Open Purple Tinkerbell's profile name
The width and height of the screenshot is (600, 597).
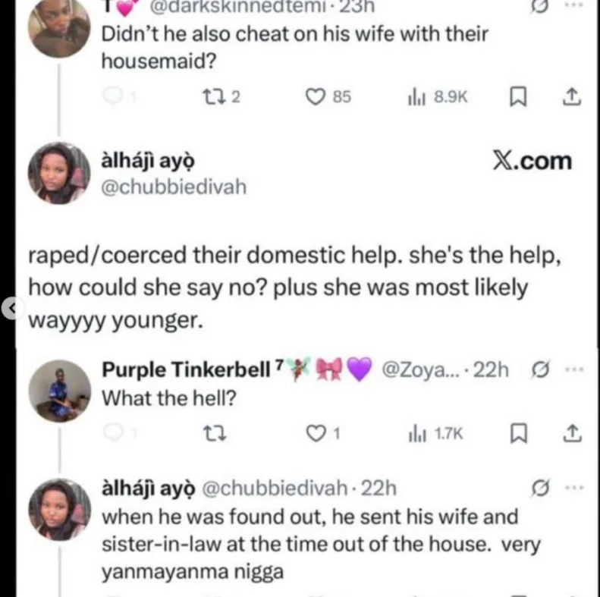point(185,370)
